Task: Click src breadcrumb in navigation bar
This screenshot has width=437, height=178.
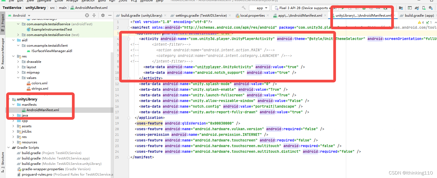Action: pos(52,8)
